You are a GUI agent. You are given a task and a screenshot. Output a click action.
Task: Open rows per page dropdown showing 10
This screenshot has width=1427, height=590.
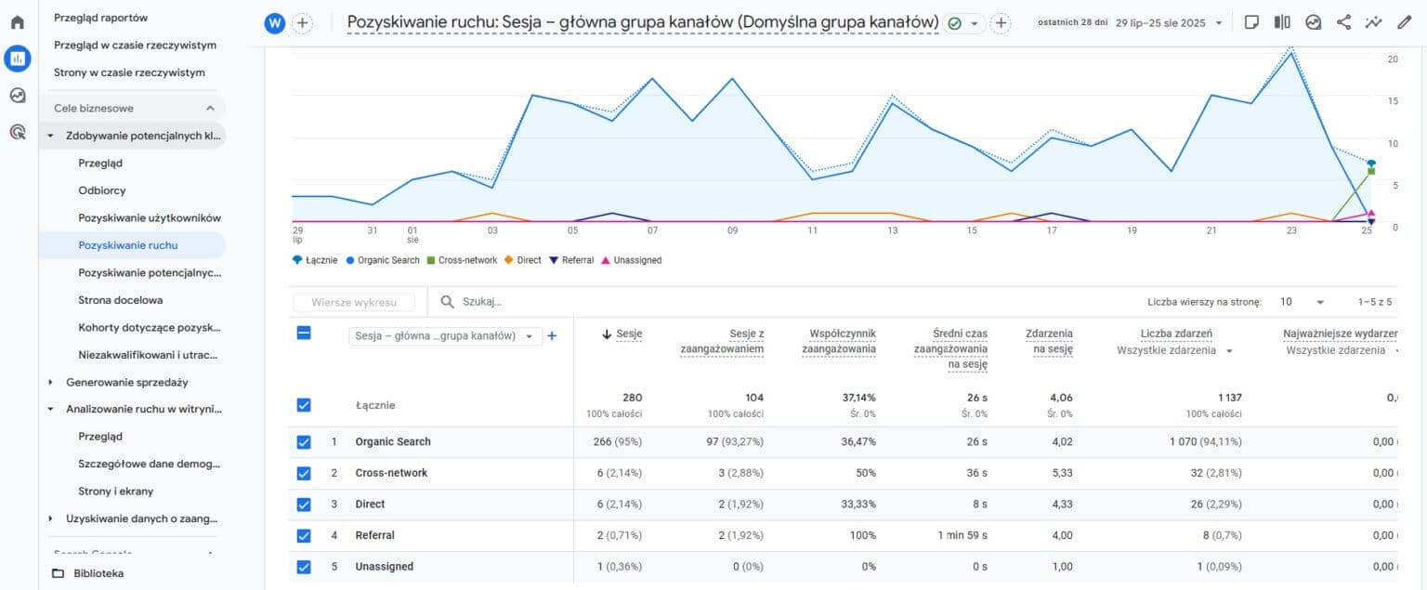pyautogui.click(x=1301, y=302)
